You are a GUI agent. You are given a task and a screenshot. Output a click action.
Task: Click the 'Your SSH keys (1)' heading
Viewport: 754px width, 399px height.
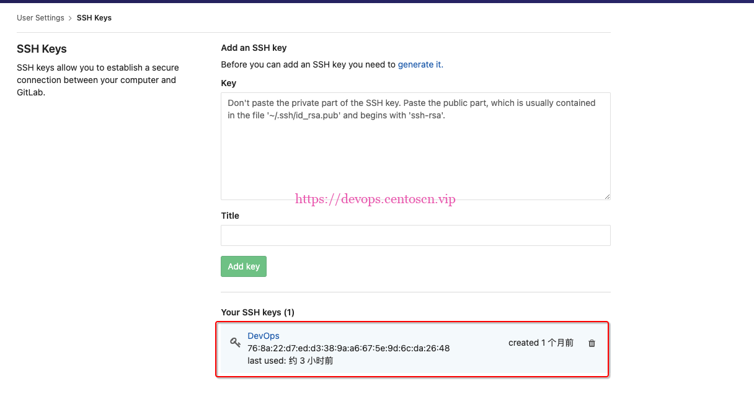point(257,312)
